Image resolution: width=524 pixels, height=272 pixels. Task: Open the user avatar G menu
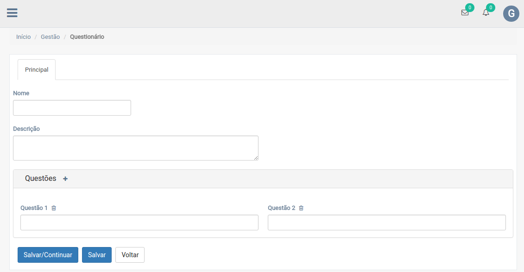pyautogui.click(x=511, y=13)
